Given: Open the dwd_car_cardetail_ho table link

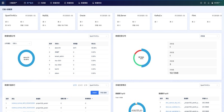Looking at the screenshot, I should tap(174, 107).
